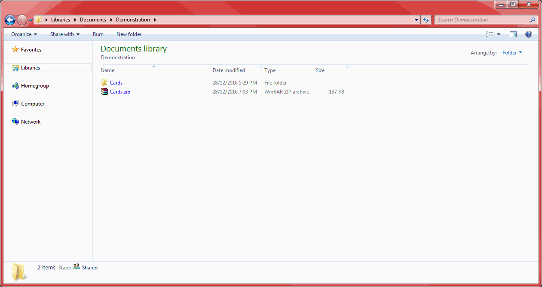Open the Share with menu
The image size is (542, 287).
tap(65, 34)
